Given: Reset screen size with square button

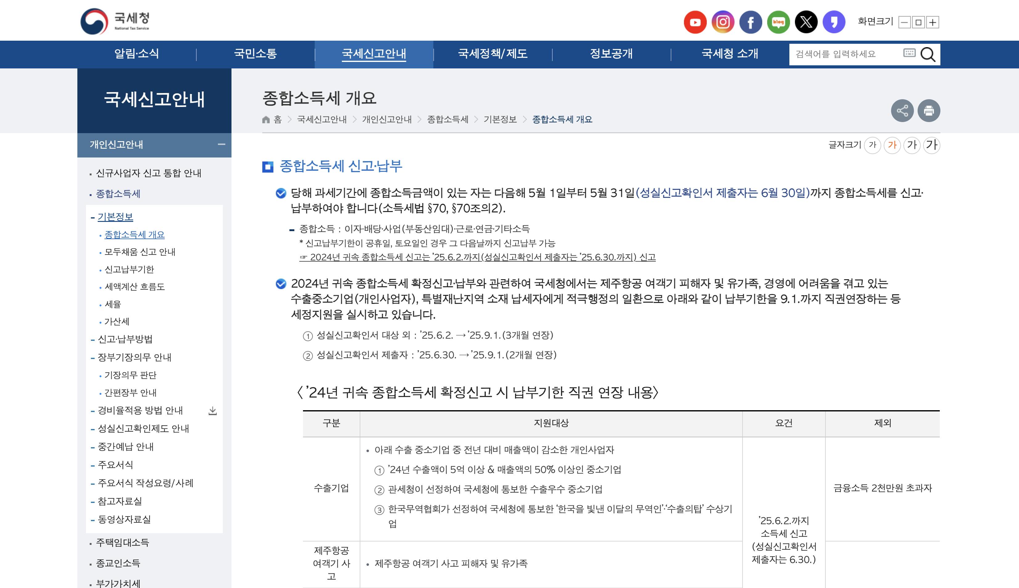Looking at the screenshot, I should [919, 22].
